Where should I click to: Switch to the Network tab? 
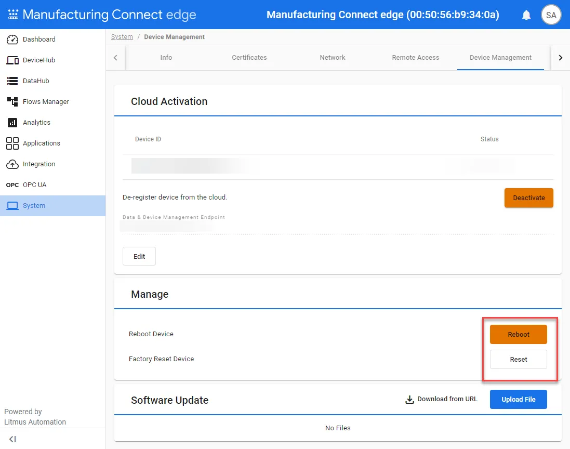click(x=332, y=58)
